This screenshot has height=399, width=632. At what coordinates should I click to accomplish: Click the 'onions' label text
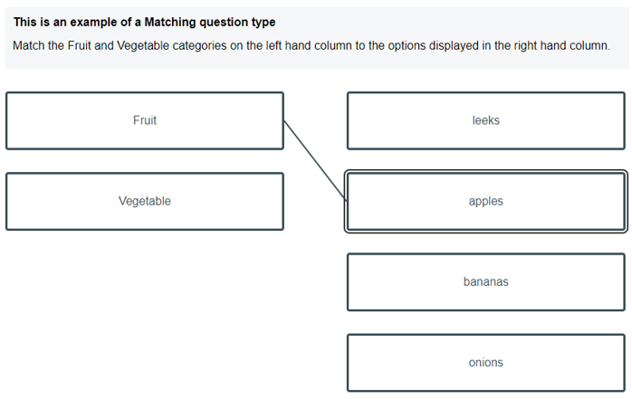pos(486,362)
